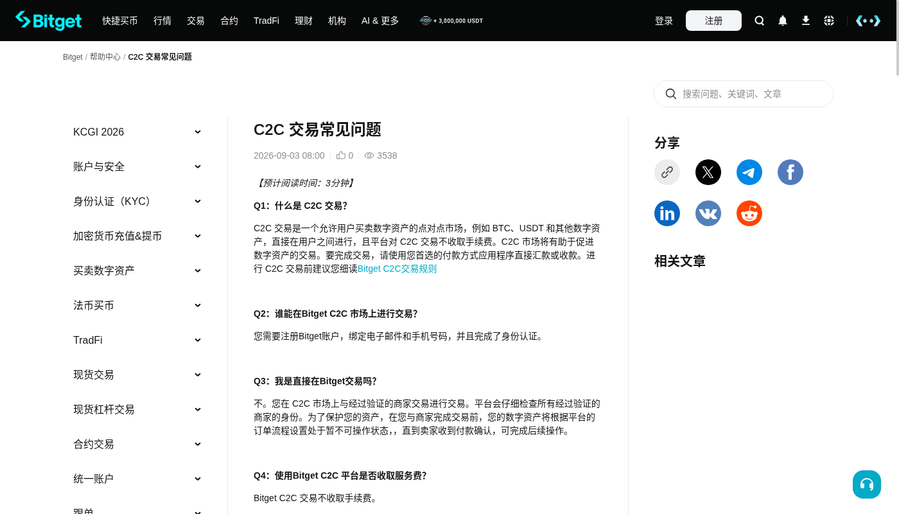Expand 合约交易 chevron
The width and height of the screenshot is (899, 514).
point(198,444)
